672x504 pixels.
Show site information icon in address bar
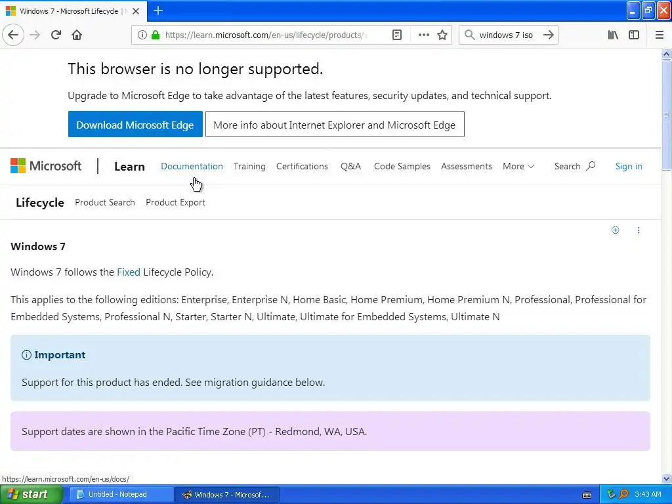[x=142, y=35]
